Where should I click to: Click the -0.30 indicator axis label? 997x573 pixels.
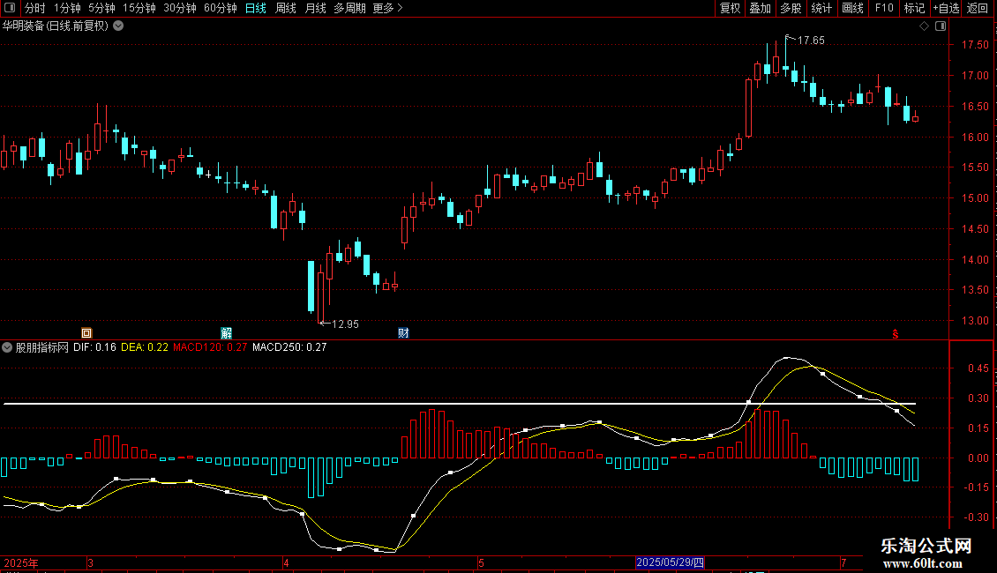(976, 517)
